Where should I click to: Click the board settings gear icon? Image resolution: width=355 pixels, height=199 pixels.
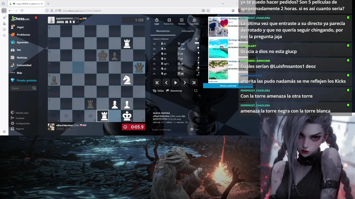(x=148, y=19)
